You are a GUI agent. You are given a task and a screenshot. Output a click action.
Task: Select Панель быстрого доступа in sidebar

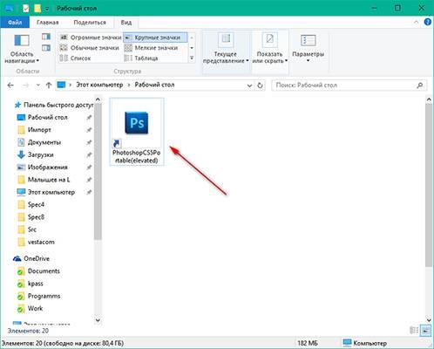tap(54, 105)
